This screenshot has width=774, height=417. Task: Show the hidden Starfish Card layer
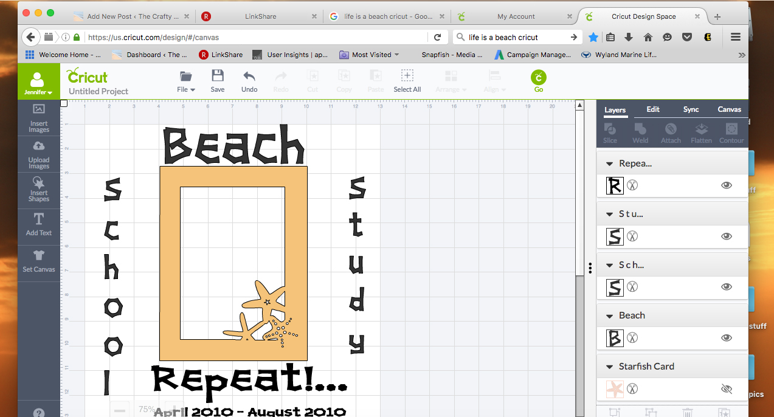click(726, 389)
